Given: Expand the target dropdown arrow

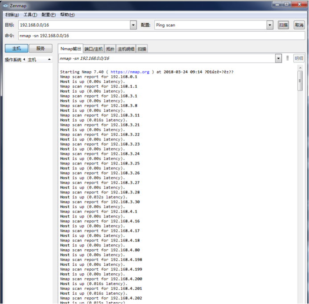Looking at the screenshot, I should [133, 25].
